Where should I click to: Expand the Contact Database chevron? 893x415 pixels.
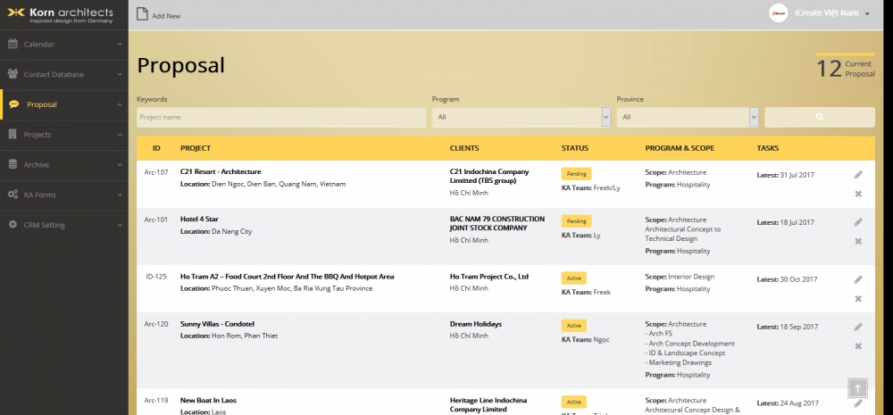(x=120, y=75)
